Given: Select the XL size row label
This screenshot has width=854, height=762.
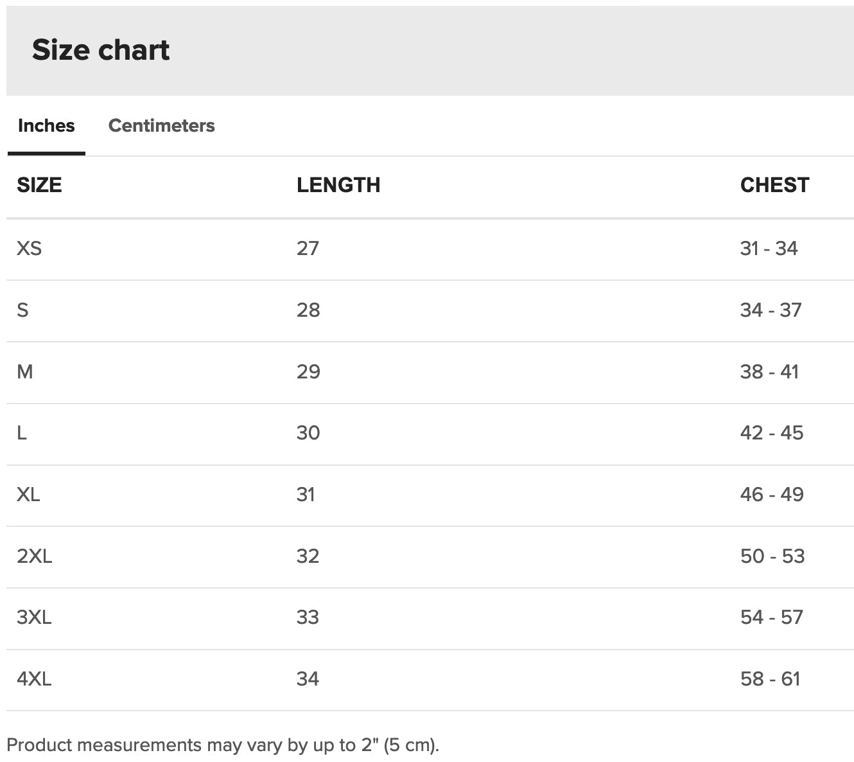Looking at the screenshot, I should point(28,494).
